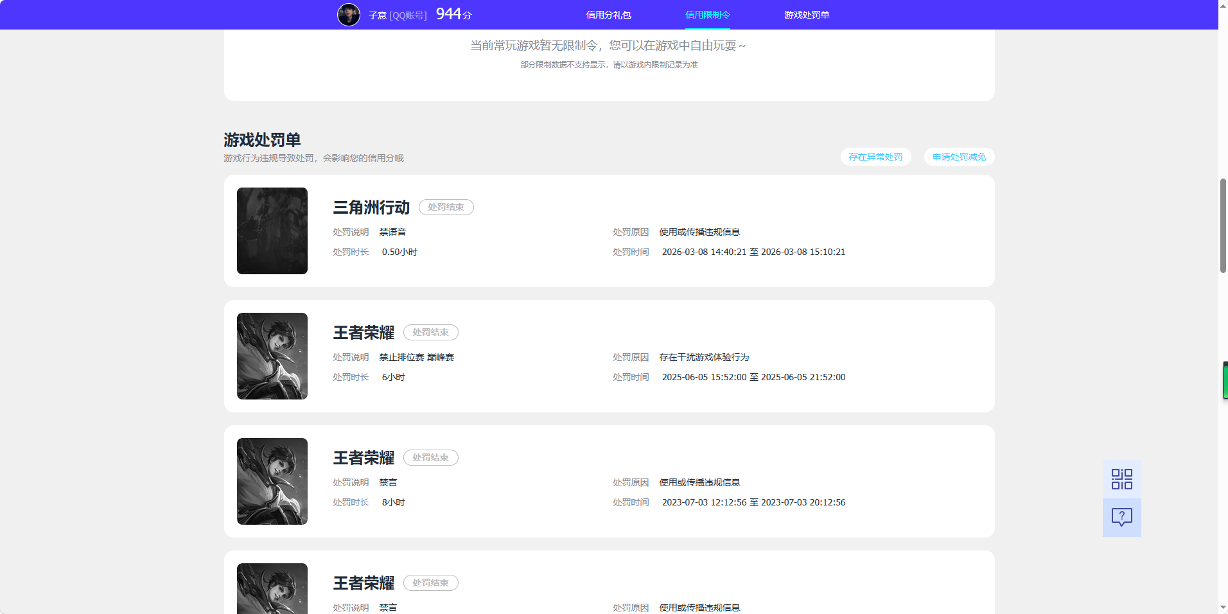
Task: Switch to 信用分礼包 tab
Action: coord(608,15)
